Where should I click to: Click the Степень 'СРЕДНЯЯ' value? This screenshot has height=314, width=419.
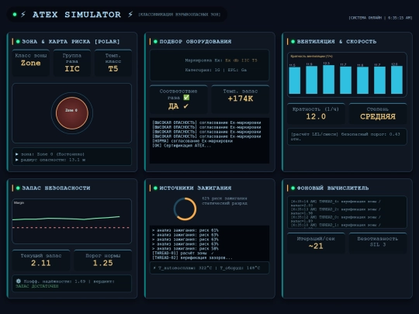point(378,116)
